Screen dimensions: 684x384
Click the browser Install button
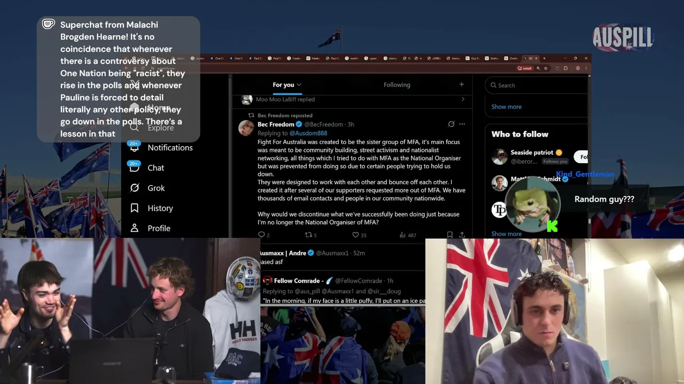pyautogui.click(x=524, y=68)
